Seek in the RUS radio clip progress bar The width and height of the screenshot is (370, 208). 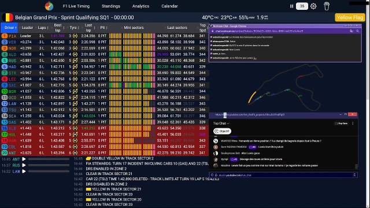pos(49,165)
